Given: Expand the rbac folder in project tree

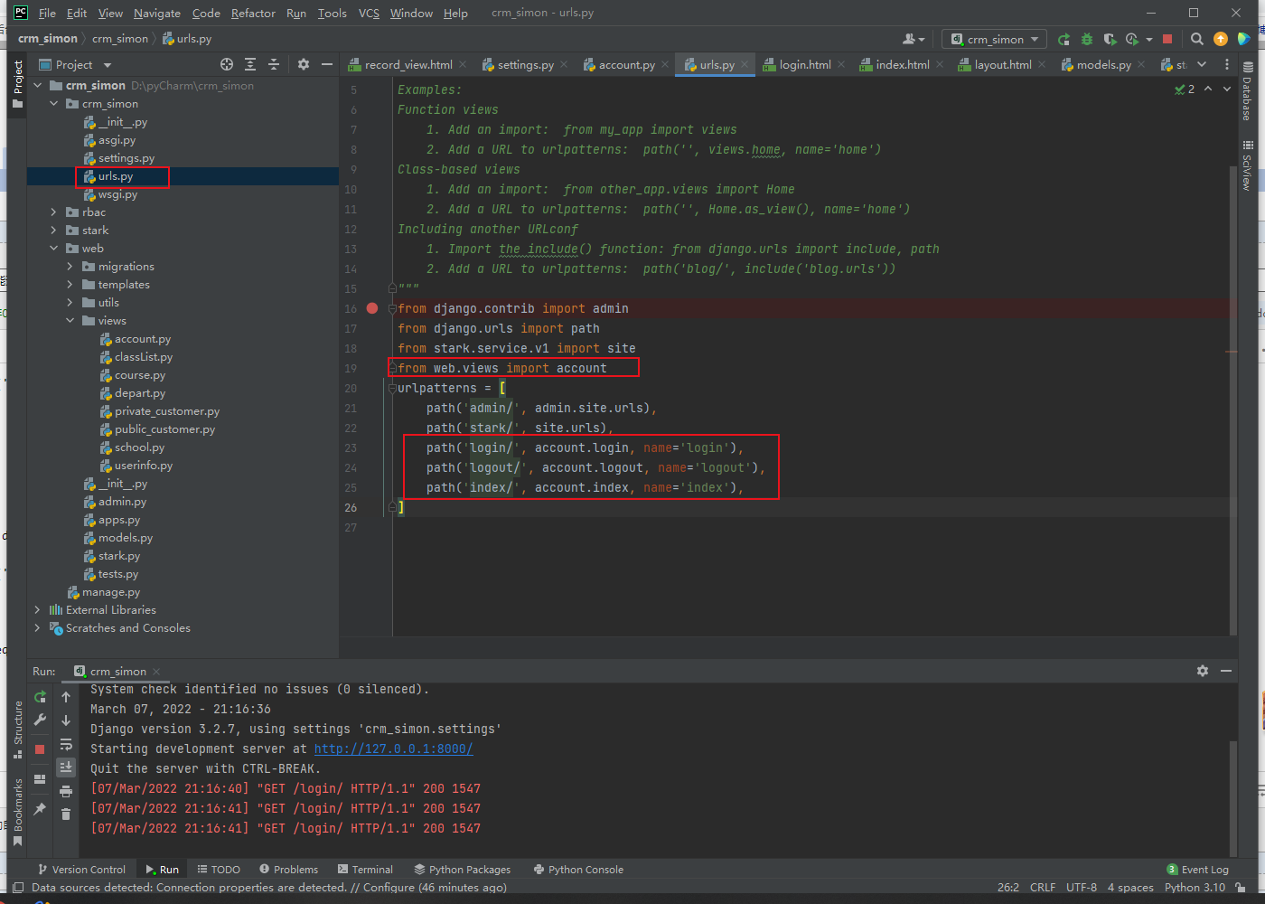Looking at the screenshot, I should tap(53, 212).
